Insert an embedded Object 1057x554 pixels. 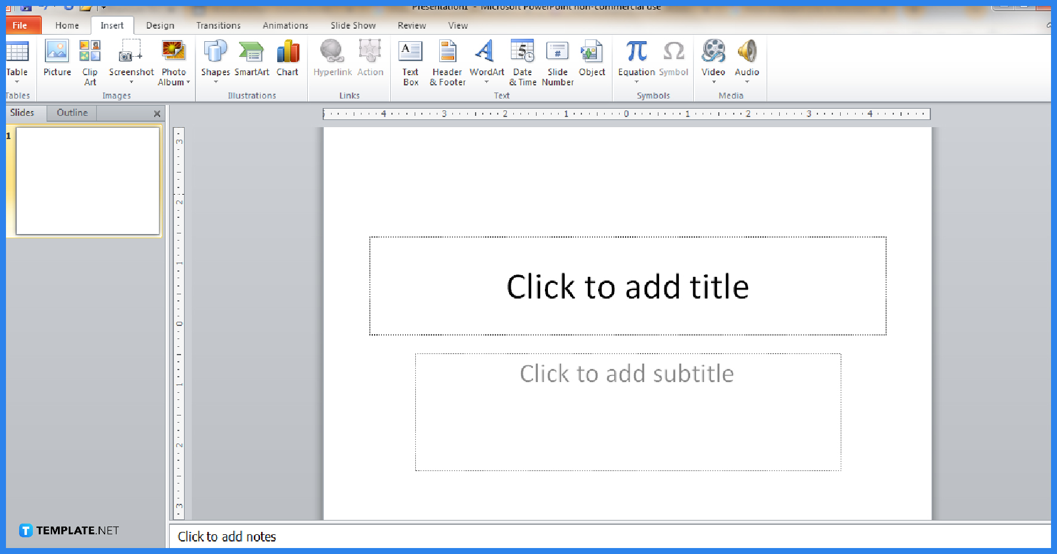tap(592, 60)
